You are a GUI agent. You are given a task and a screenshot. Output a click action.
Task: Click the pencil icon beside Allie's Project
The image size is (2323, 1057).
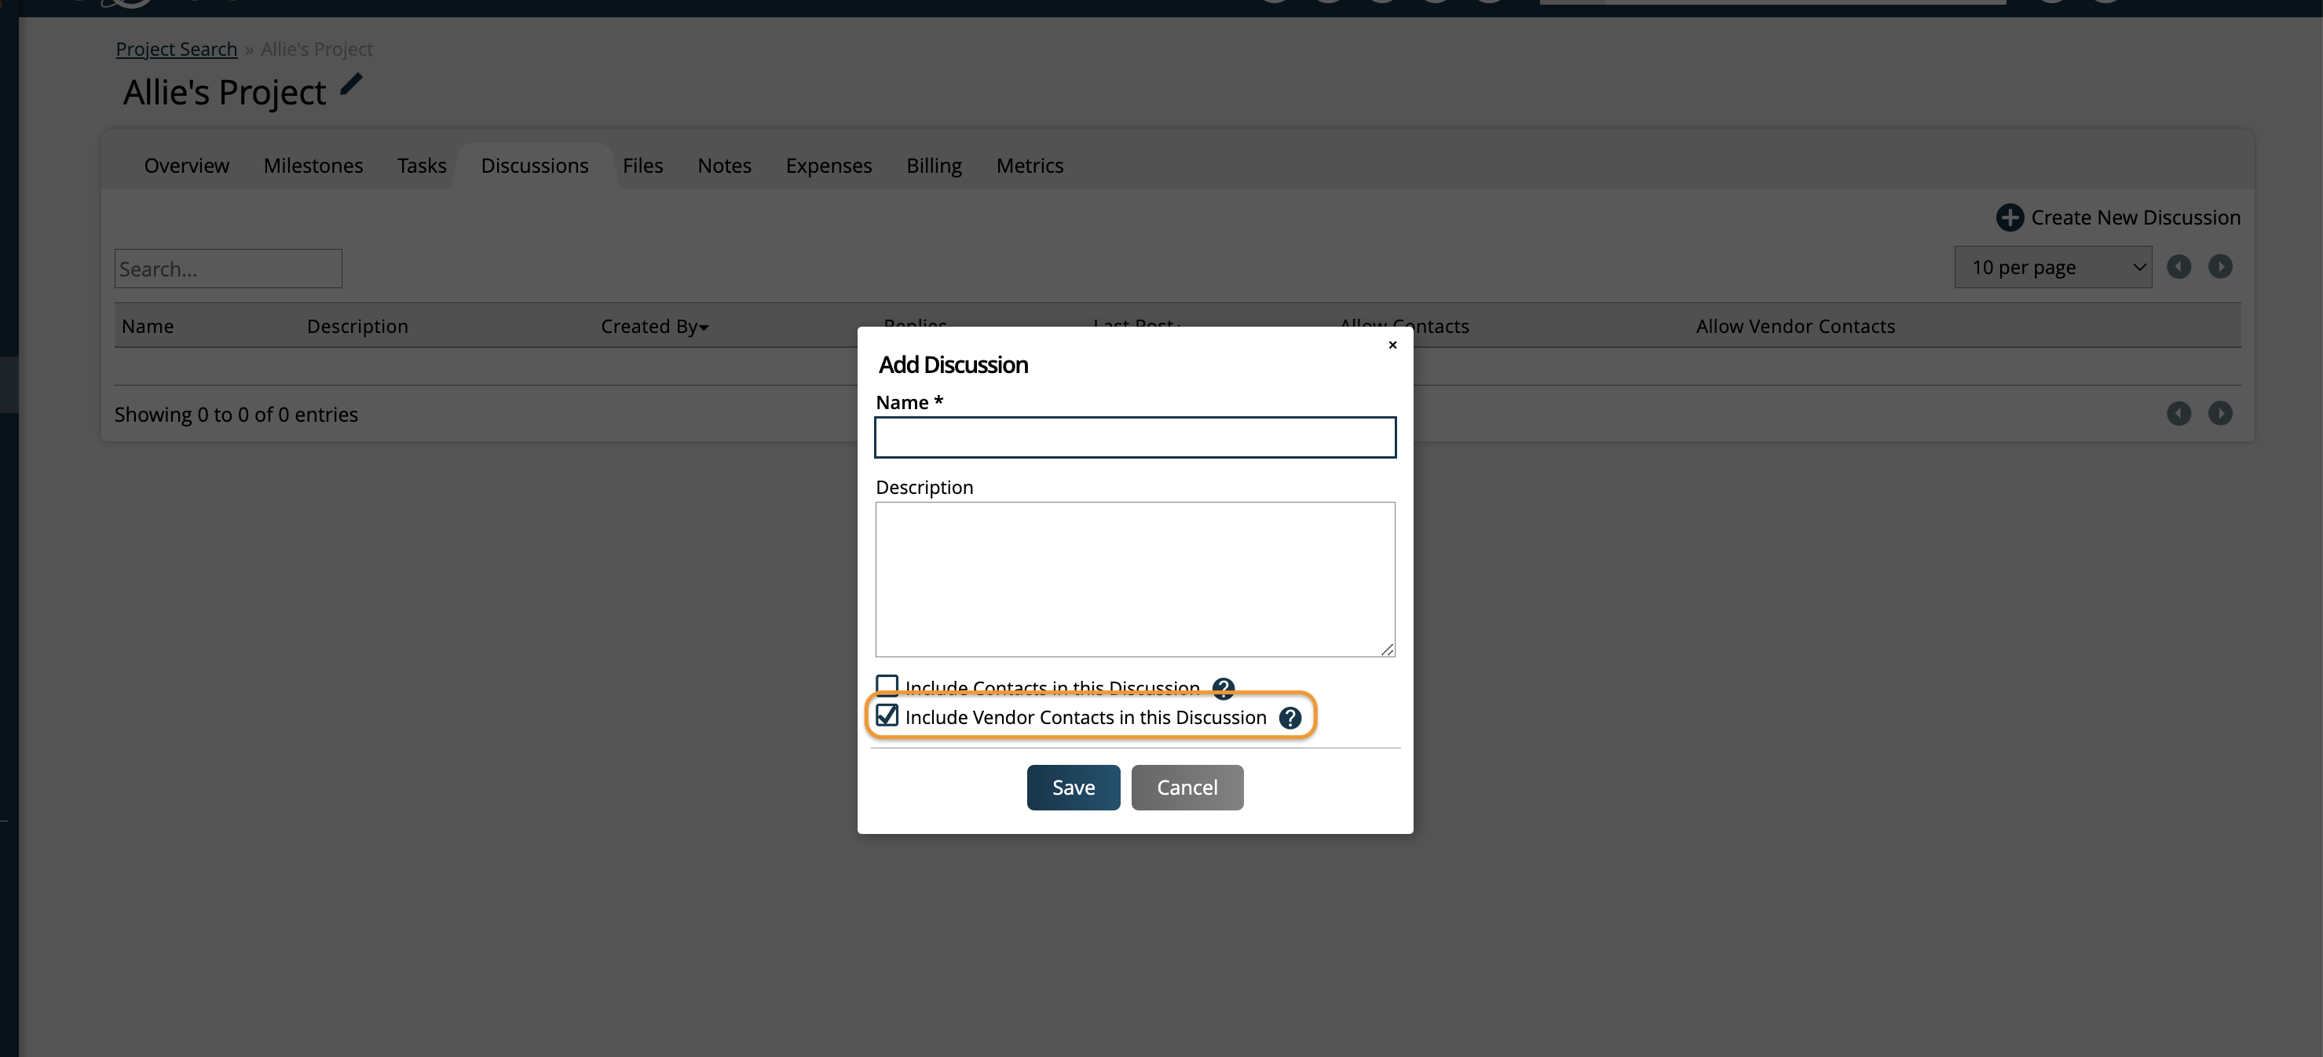pos(351,86)
